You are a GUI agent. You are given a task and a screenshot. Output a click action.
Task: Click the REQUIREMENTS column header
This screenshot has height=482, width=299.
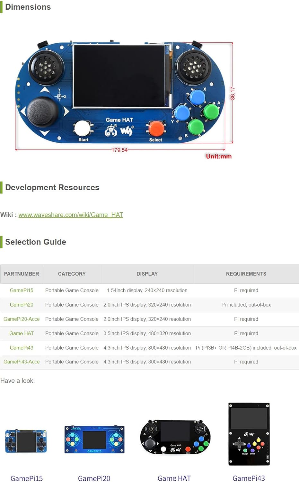246,274
